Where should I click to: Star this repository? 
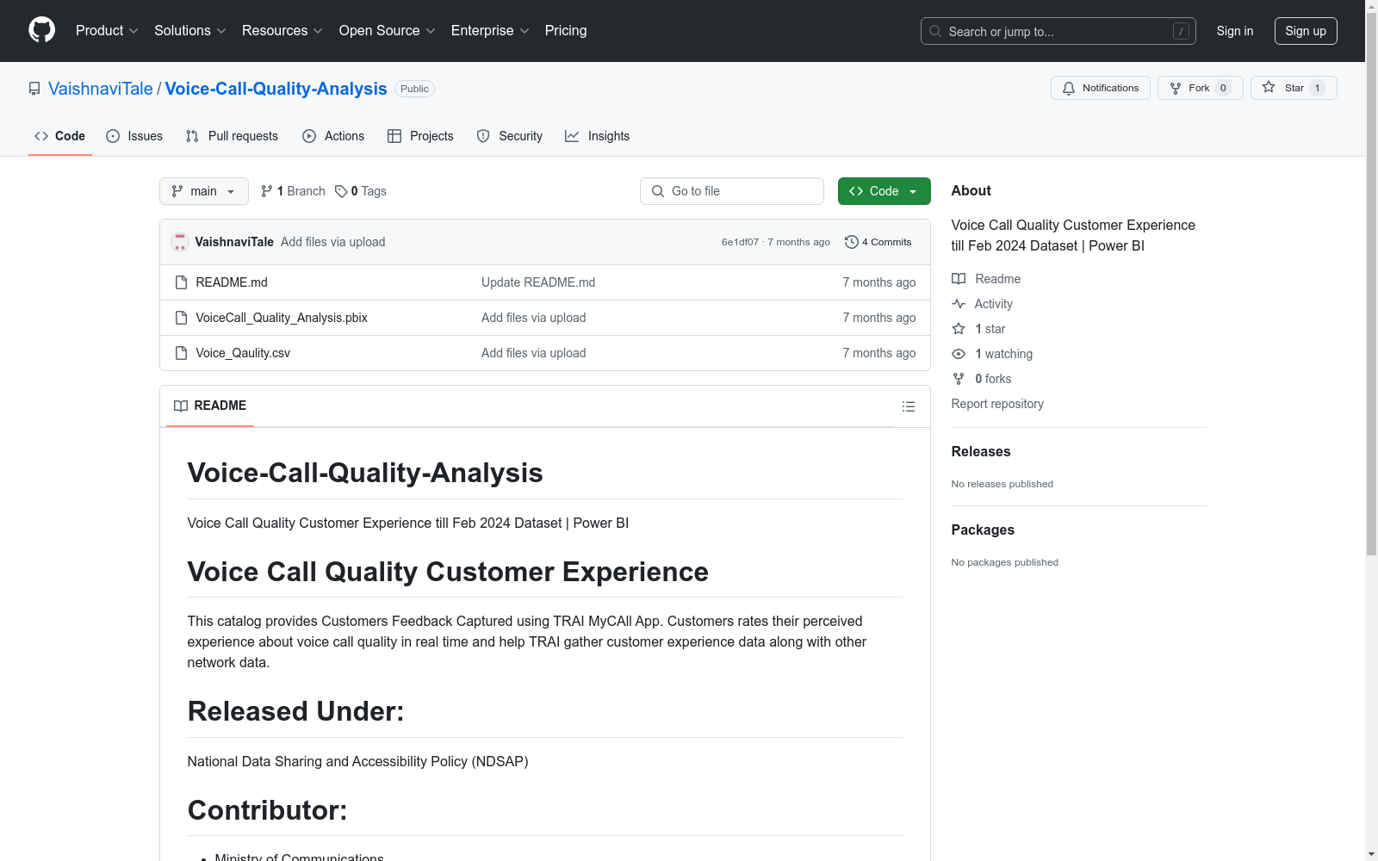pyautogui.click(x=1294, y=88)
